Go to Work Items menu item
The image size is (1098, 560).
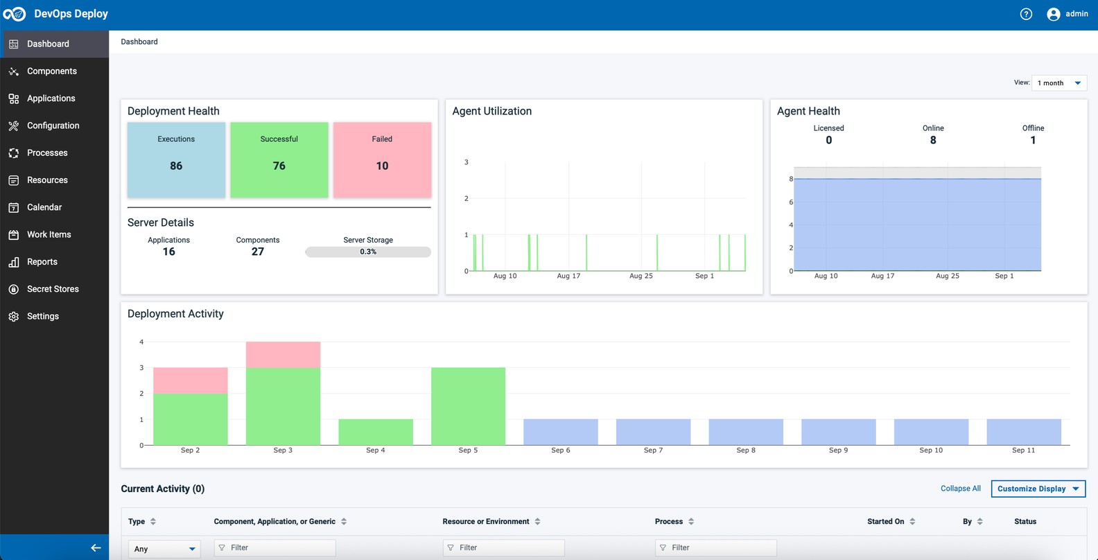tap(49, 235)
